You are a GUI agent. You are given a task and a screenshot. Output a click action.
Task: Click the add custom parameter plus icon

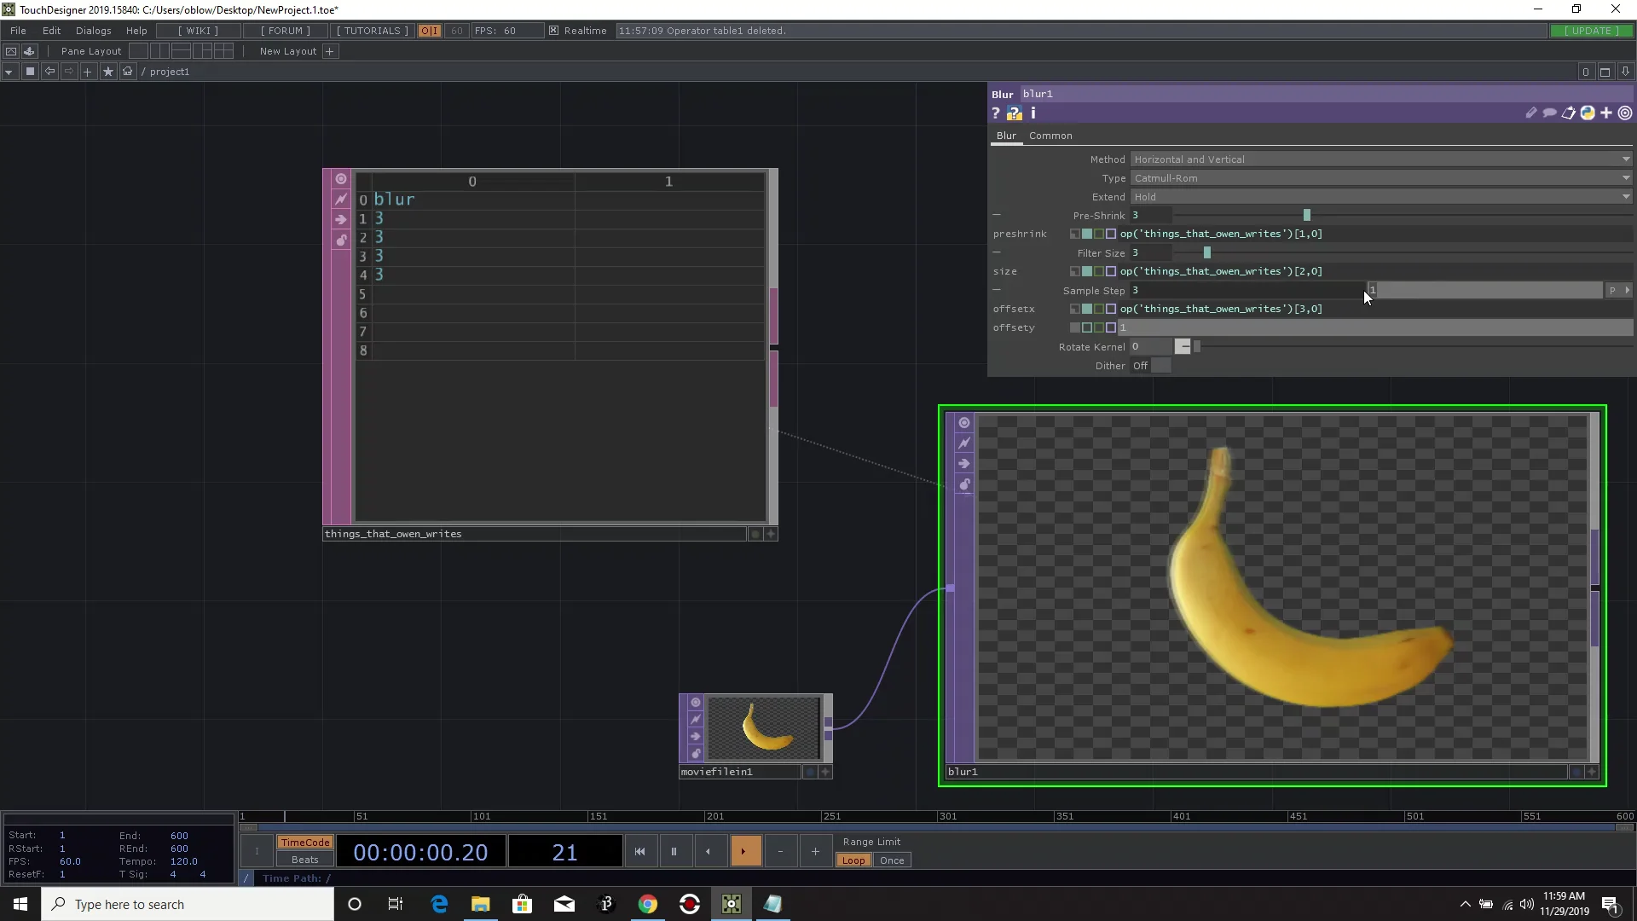(x=1606, y=113)
